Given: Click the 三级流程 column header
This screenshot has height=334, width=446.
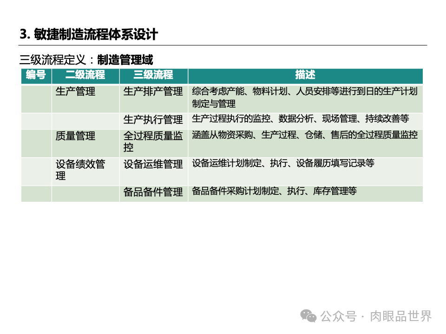Looking at the screenshot, I should pos(154,75).
